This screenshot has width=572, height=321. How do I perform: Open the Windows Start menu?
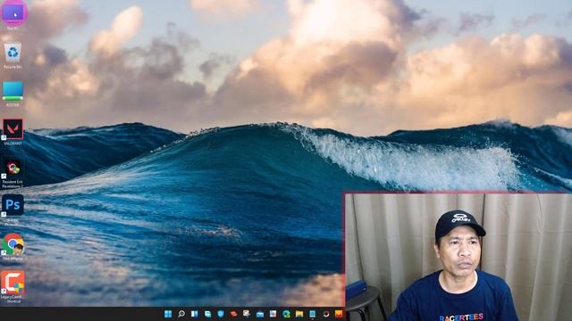coord(168,314)
